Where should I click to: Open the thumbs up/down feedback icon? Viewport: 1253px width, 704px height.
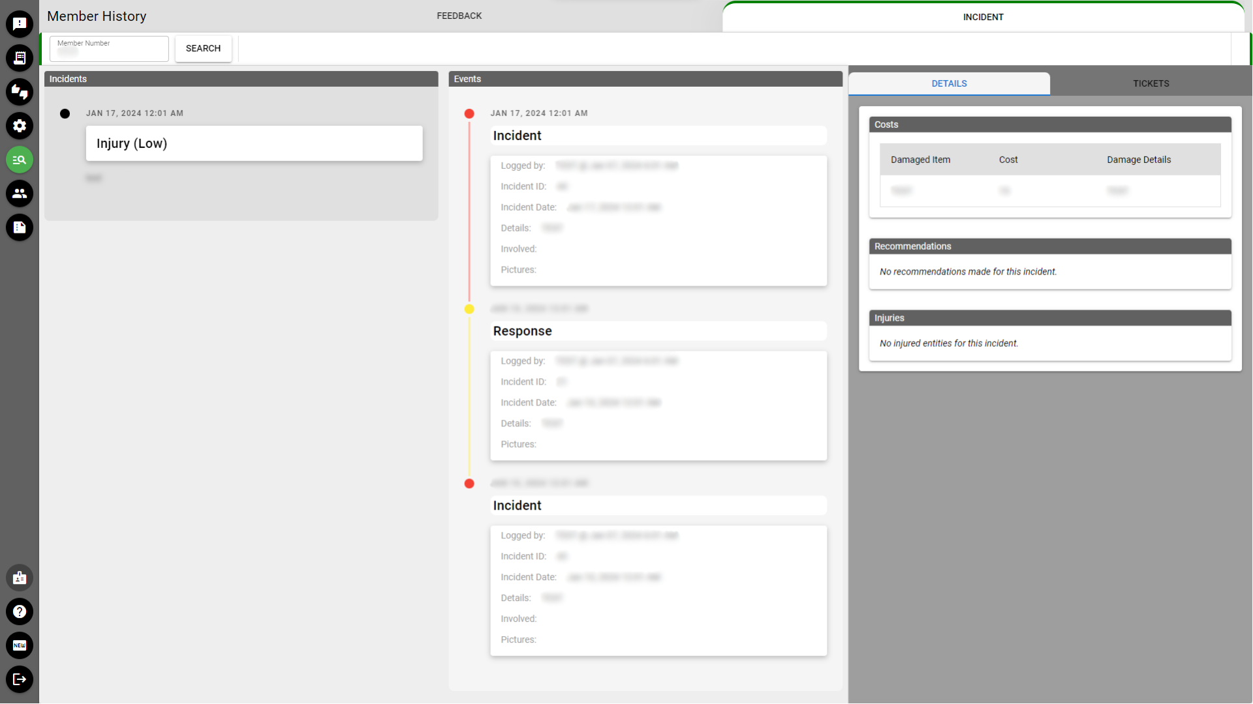coord(20,92)
